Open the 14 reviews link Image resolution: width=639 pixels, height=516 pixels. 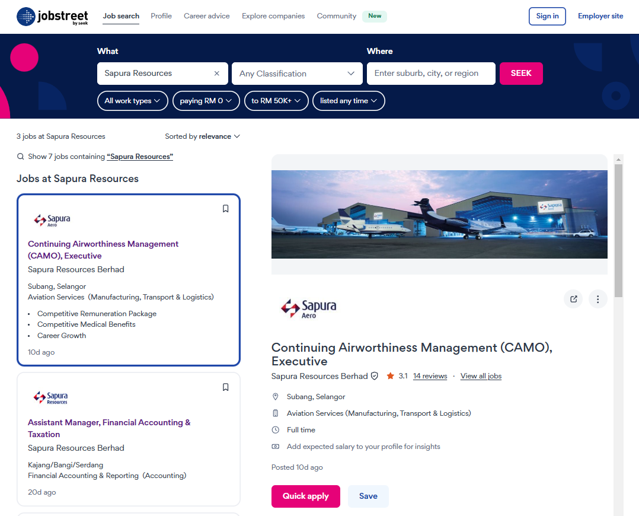pos(430,376)
